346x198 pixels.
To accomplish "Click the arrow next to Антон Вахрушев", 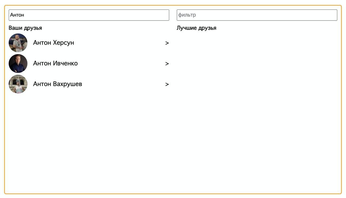I will point(167,84).
